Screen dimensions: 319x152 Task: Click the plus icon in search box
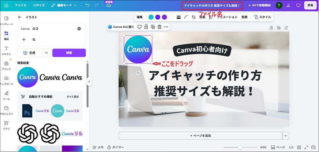24,39
